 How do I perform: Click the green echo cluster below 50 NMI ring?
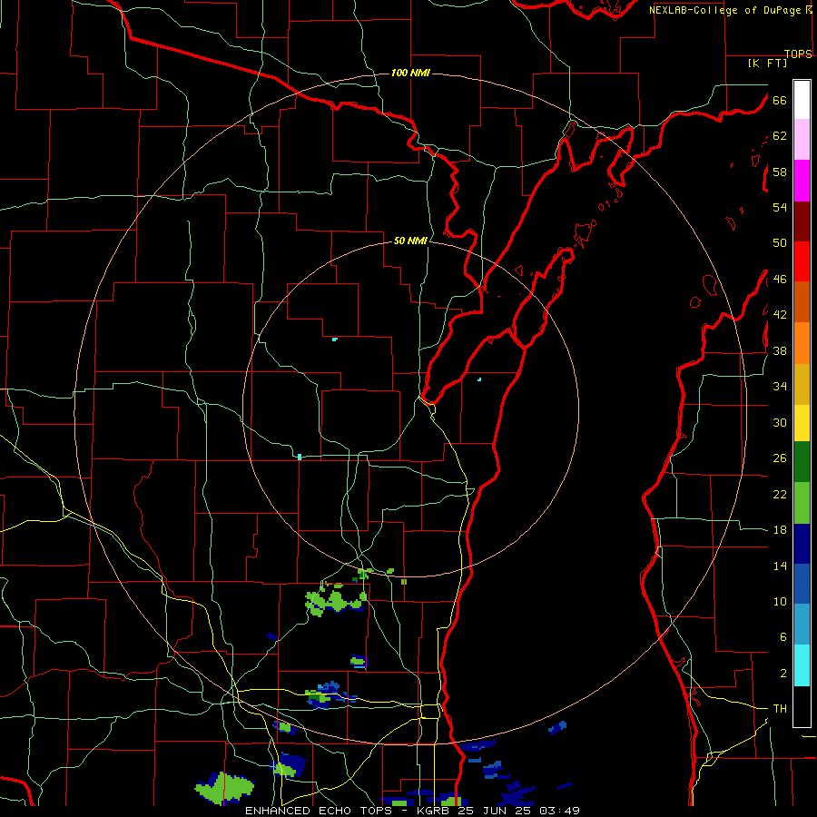(334, 601)
